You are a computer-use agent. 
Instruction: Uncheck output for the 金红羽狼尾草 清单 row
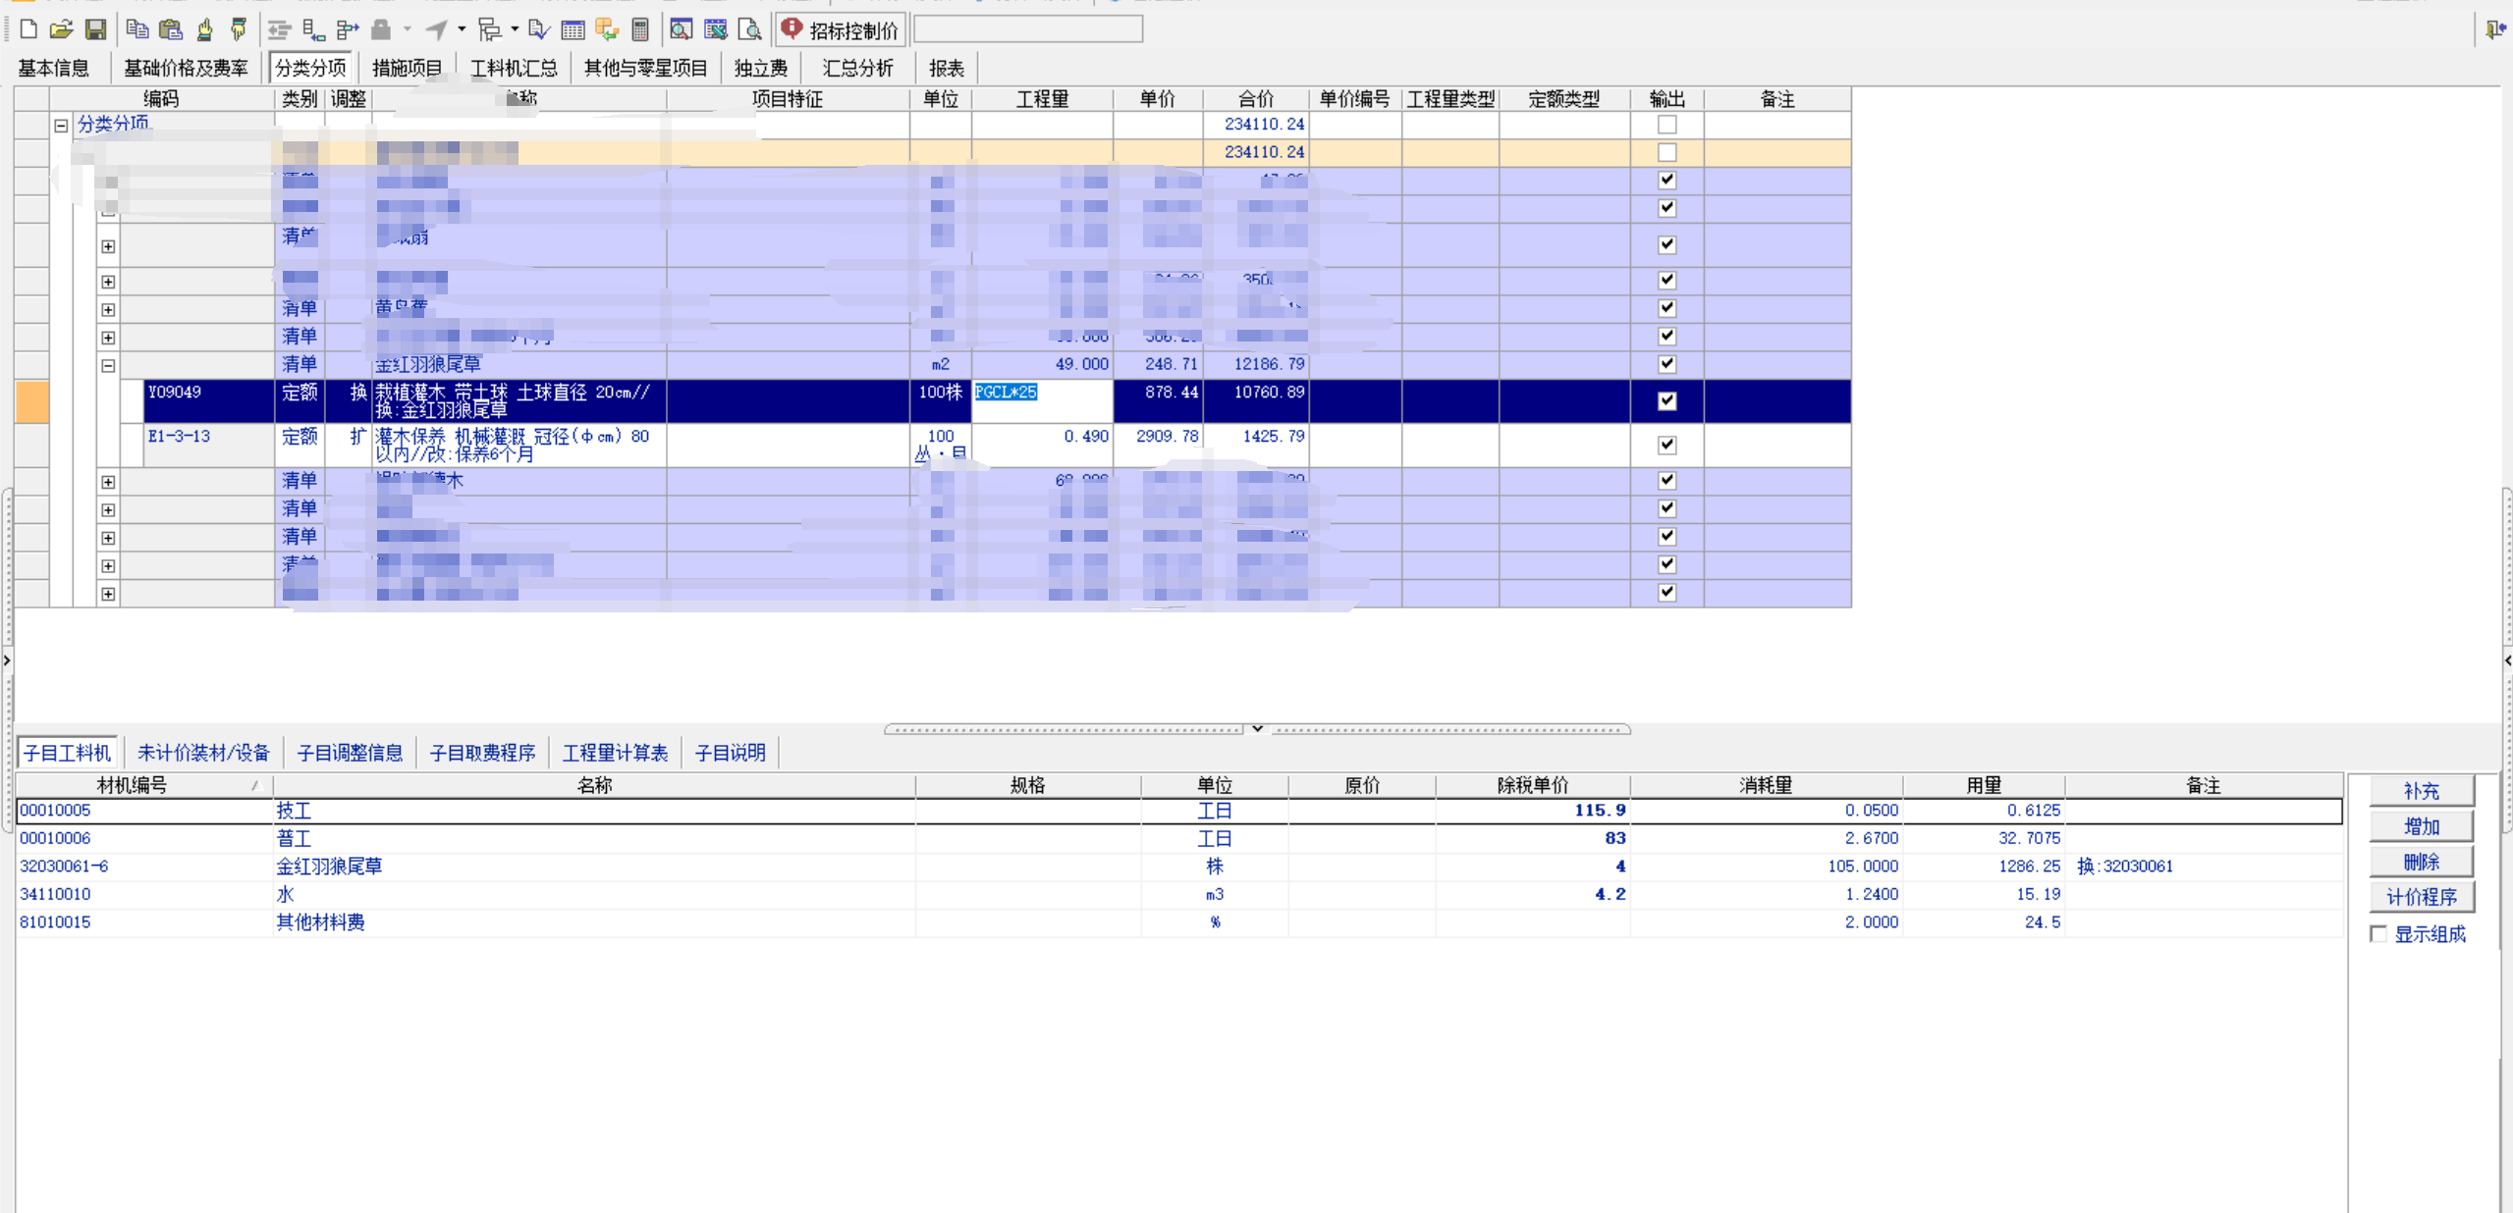point(1666,364)
